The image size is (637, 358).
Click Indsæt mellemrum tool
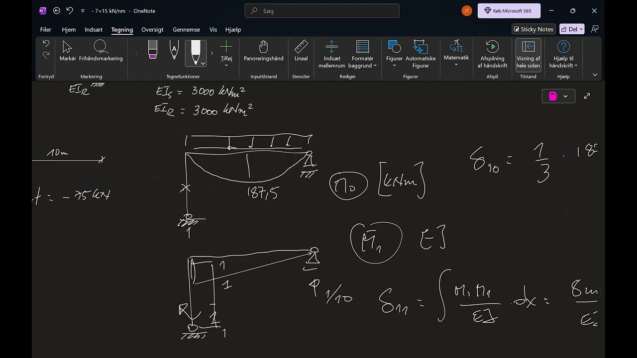tap(331, 54)
